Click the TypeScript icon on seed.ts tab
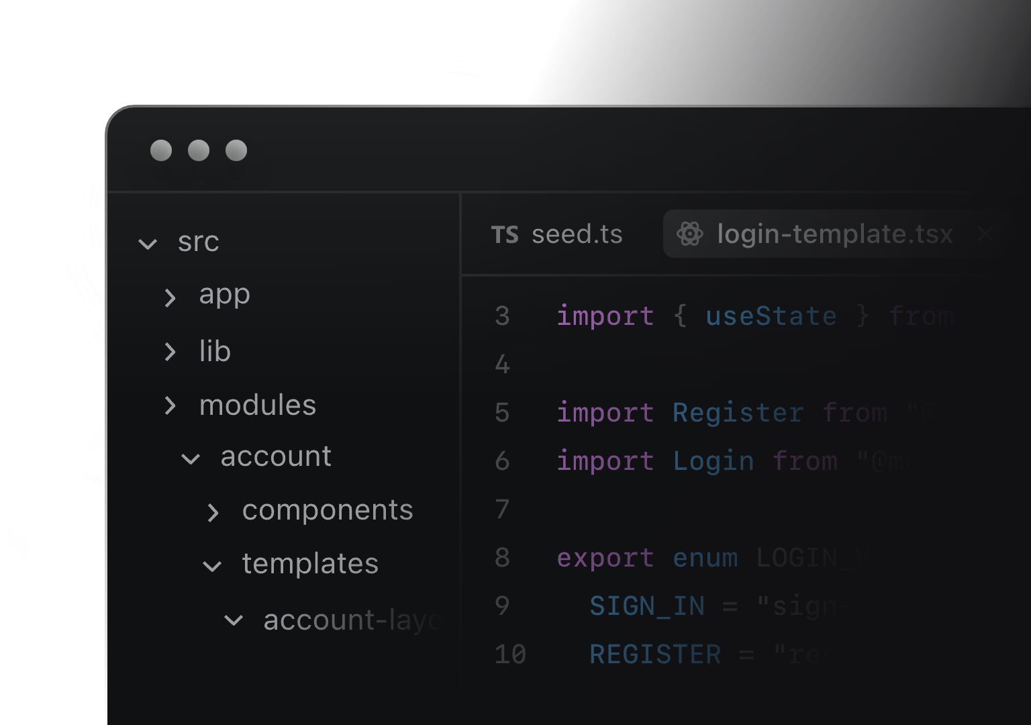This screenshot has height=725, width=1031. point(505,235)
